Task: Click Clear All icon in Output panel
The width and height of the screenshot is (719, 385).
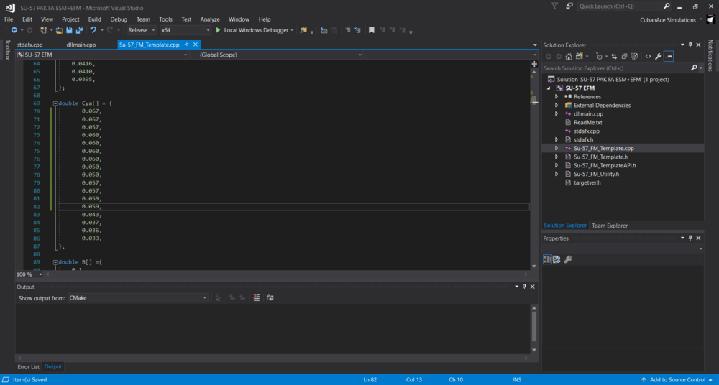Action: pyautogui.click(x=257, y=298)
